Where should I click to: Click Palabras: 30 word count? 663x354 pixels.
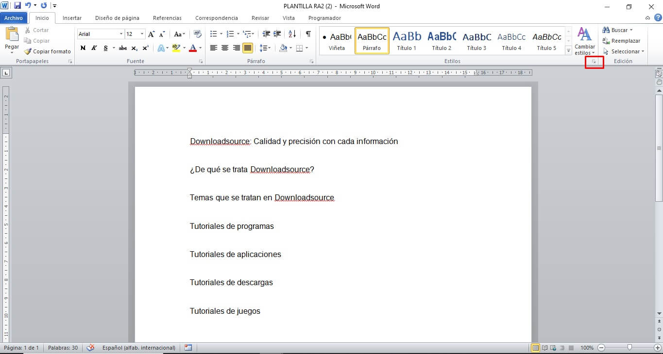tap(63, 348)
